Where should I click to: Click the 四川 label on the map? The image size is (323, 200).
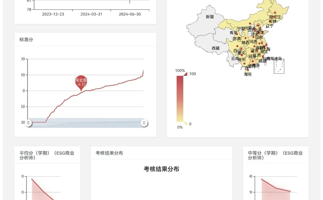[237, 51]
